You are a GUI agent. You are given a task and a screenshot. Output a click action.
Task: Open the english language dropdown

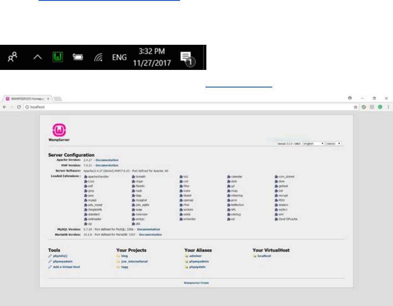pos(313,144)
